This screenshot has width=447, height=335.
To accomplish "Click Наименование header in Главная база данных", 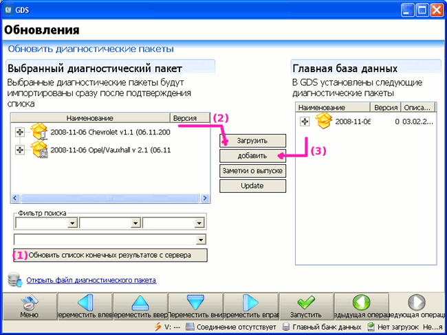I will (333, 107).
